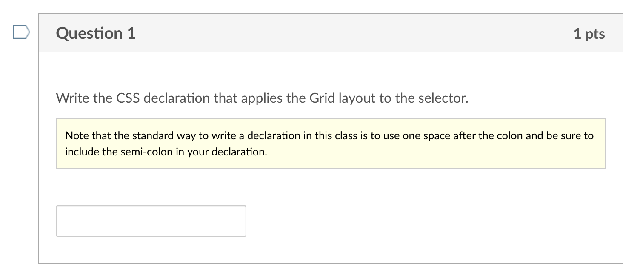
Task: Click the note's first line starting 'Note that'
Action: [329, 136]
